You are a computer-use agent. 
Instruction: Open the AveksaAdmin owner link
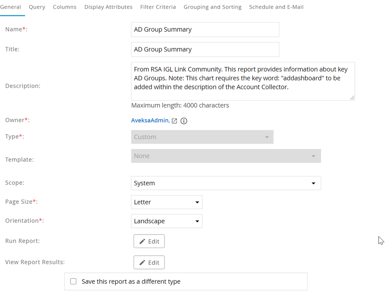(150, 120)
